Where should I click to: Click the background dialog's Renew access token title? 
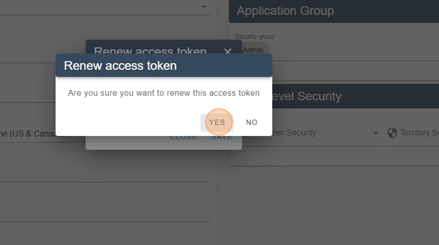click(150, 50)
